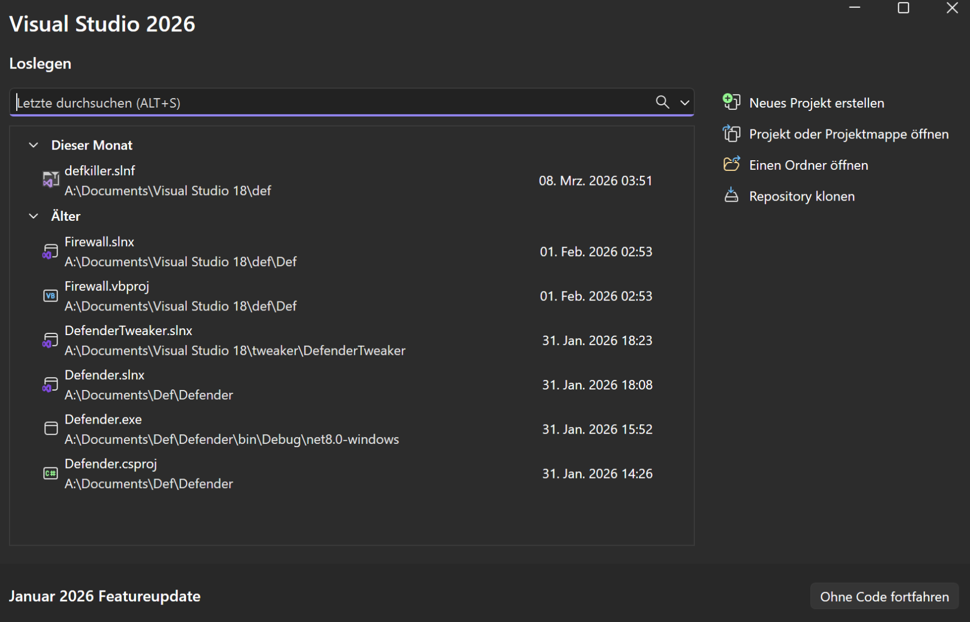Click the search magnifier icon
970x622 pixels.
click(x=662, y=103)
